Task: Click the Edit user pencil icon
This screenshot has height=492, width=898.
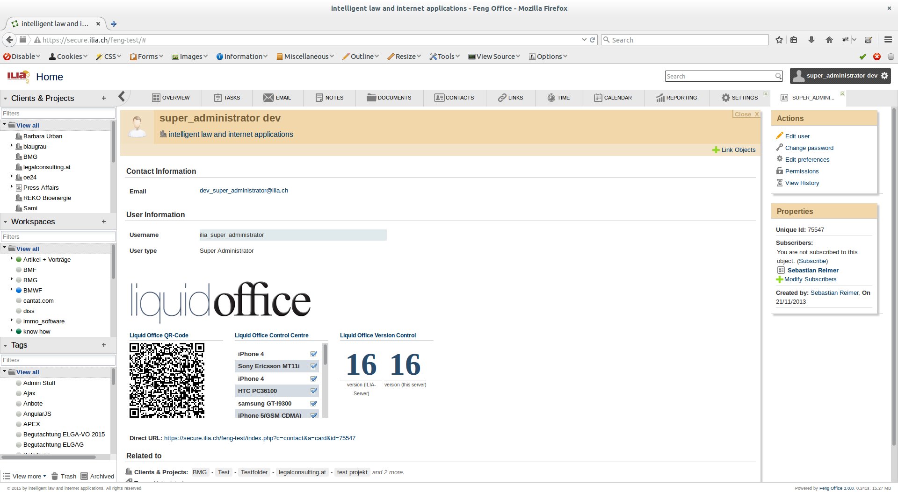Action: 780,136
